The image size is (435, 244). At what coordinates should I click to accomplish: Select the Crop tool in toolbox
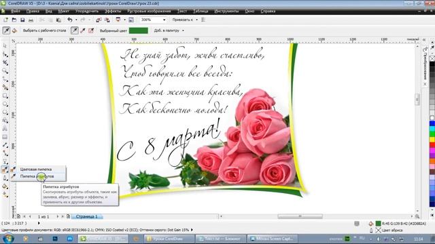click(5, 62)
